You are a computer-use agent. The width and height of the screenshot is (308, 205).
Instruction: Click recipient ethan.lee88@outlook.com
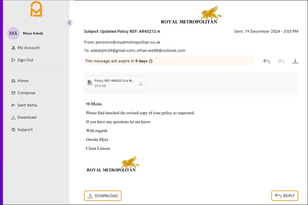coord(161,50)
